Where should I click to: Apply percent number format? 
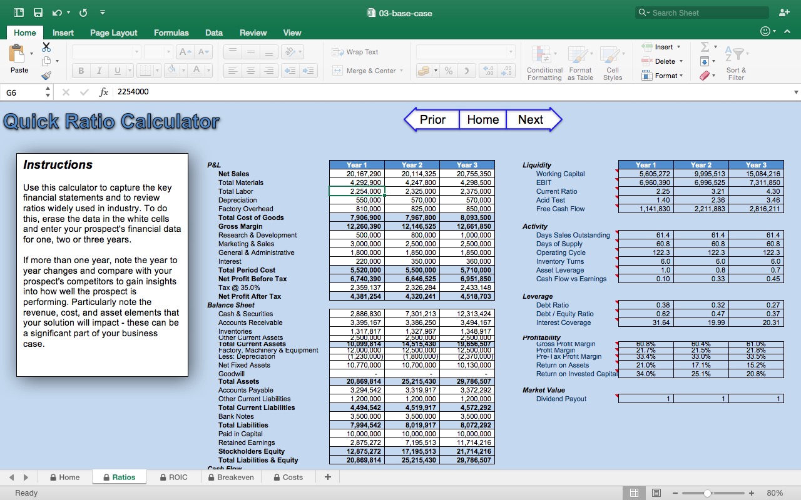tap(448, 71)
